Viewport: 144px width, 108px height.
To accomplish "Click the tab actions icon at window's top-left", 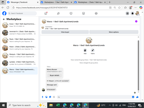I will pyautogui.click(x=3, y=2).
